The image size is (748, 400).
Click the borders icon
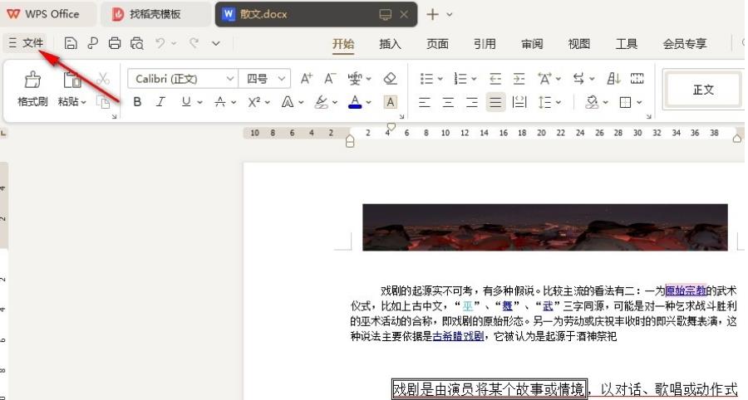[x=625, y=102]
